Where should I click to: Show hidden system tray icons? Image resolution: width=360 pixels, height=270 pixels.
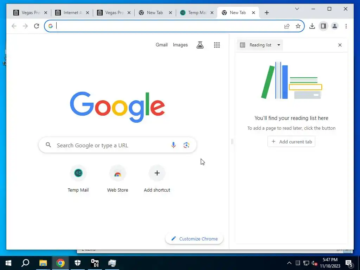[x=289, y=263]
